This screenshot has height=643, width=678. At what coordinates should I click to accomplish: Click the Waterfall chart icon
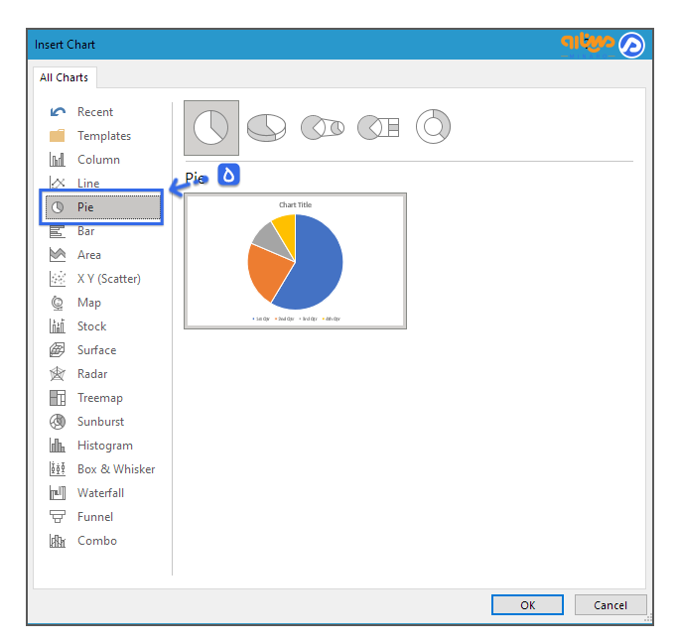(x=57, y=492)
